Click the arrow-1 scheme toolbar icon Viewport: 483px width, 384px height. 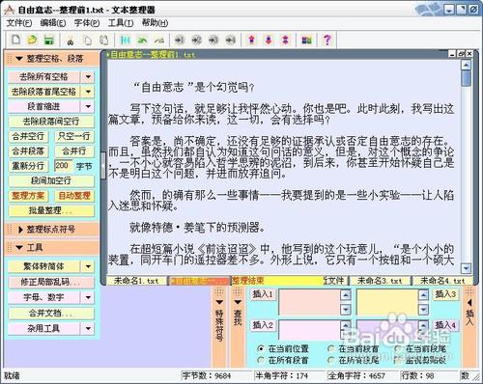[180, 40]
